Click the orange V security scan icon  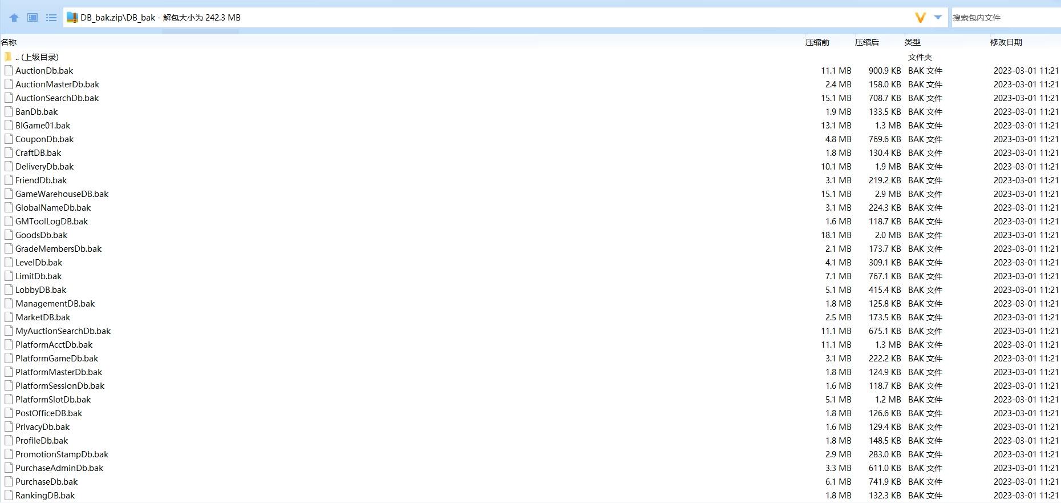click(920, 18)
